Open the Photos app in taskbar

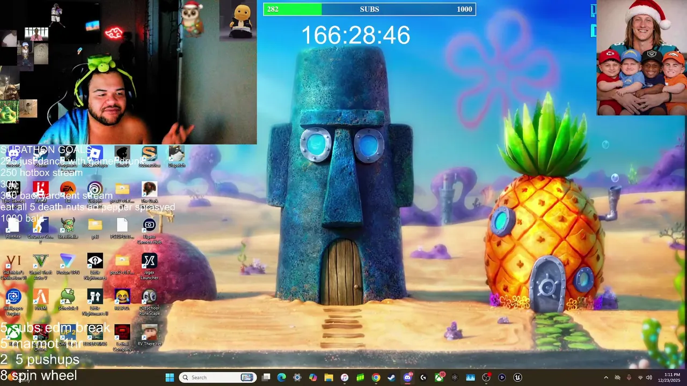(x=470, y=377)
